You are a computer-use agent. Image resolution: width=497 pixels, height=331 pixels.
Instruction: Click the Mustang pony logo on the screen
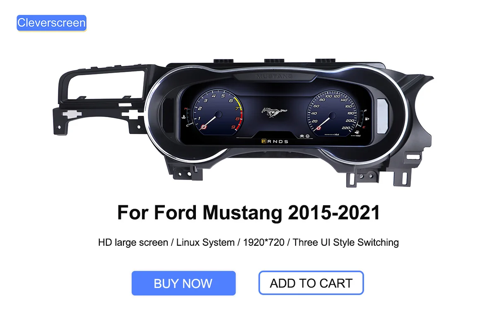274,112
